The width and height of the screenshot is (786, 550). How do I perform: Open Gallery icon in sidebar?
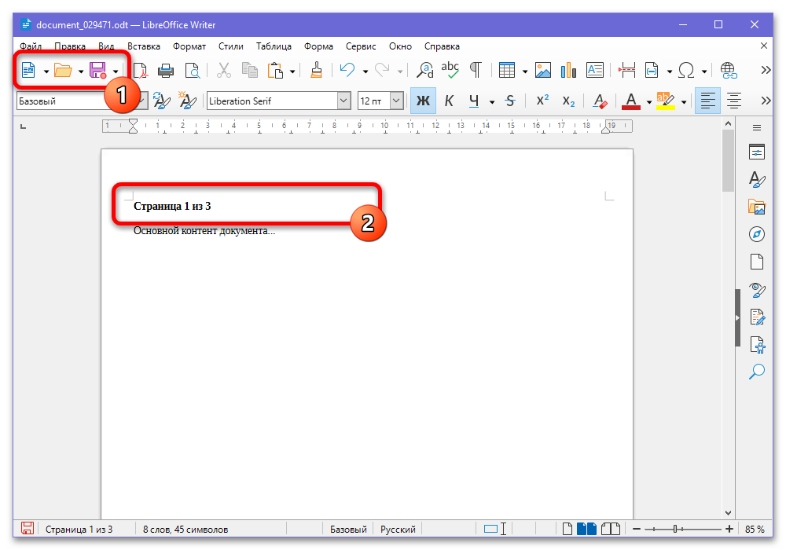[756, 207]
